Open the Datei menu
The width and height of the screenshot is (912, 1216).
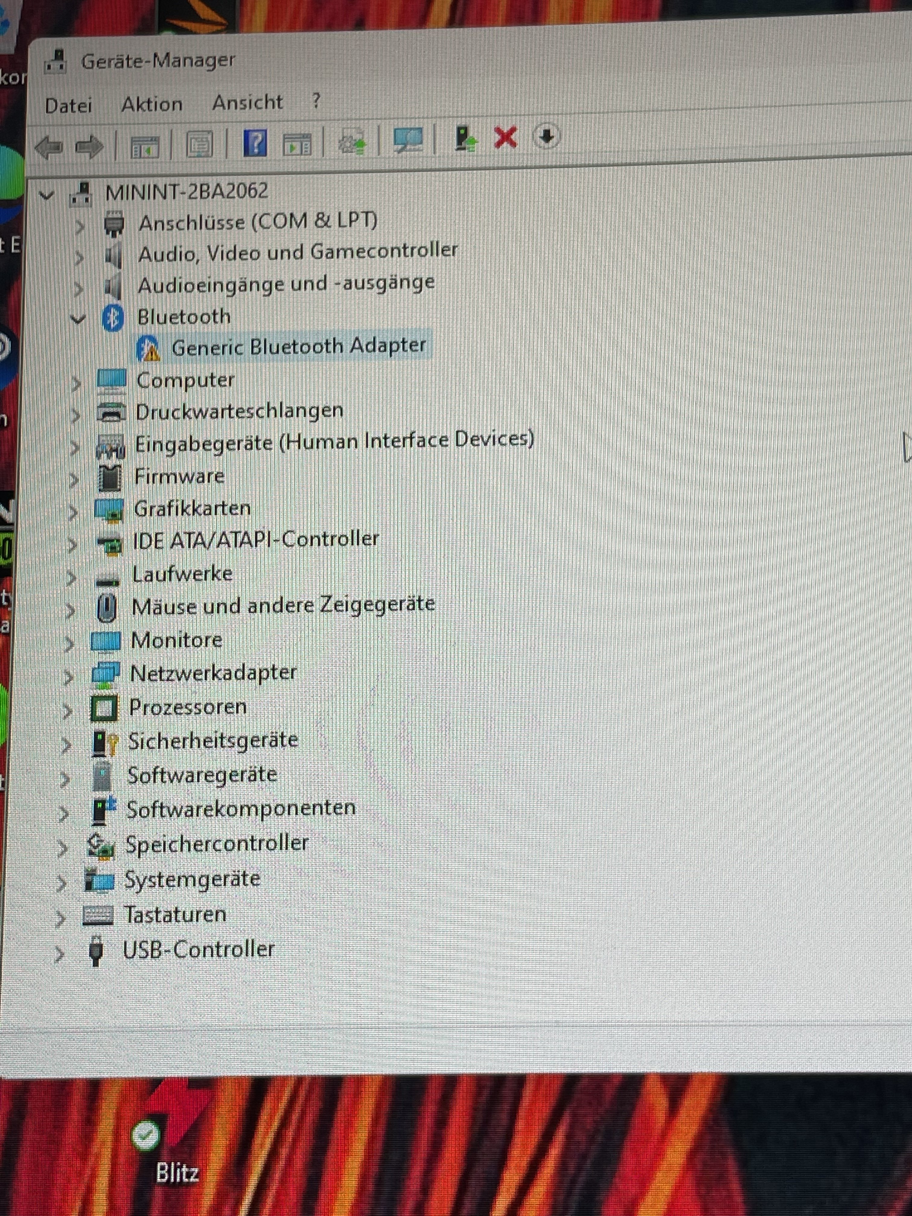[x=68, y=106]
